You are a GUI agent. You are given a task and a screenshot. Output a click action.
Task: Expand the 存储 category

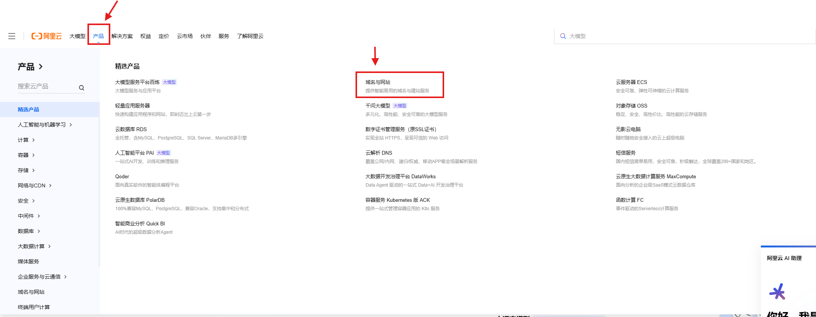tap(26, 170)
